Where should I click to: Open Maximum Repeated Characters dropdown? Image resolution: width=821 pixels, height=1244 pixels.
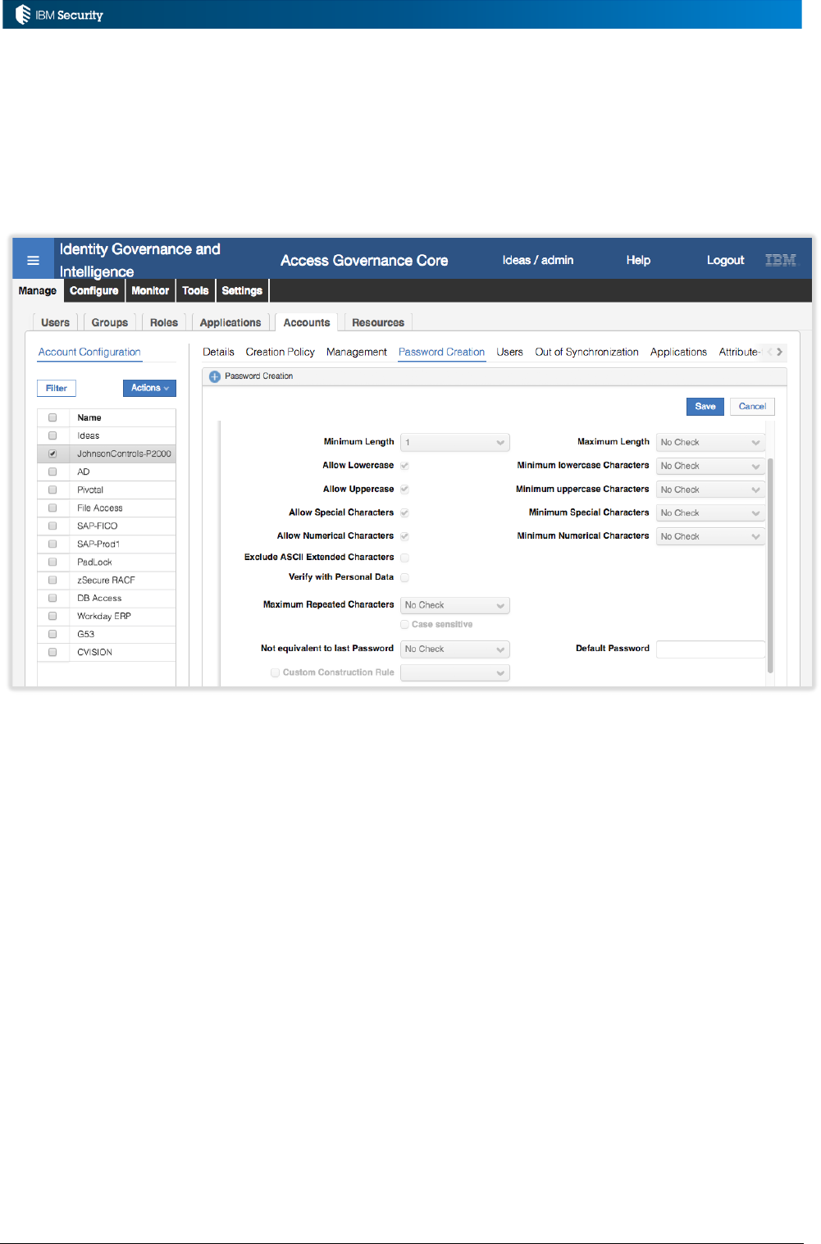pos(455,605)
